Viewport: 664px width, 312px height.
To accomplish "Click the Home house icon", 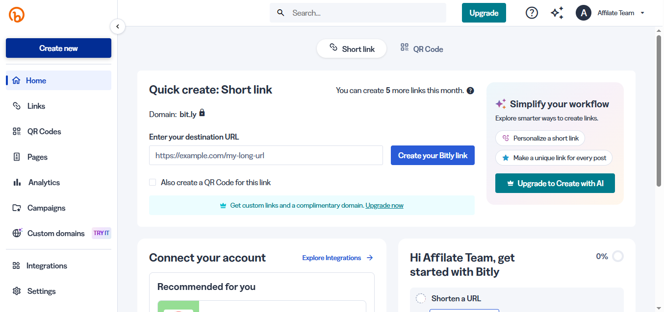I will coord(16,80).
